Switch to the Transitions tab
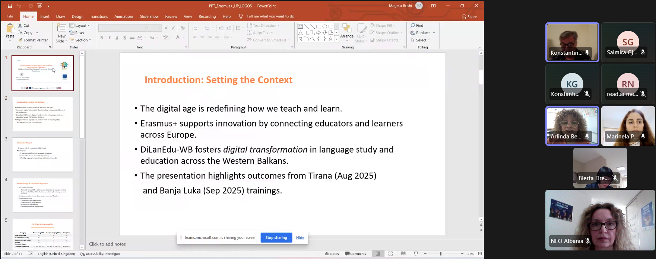The image size is (656, 259). click(99, 16)
